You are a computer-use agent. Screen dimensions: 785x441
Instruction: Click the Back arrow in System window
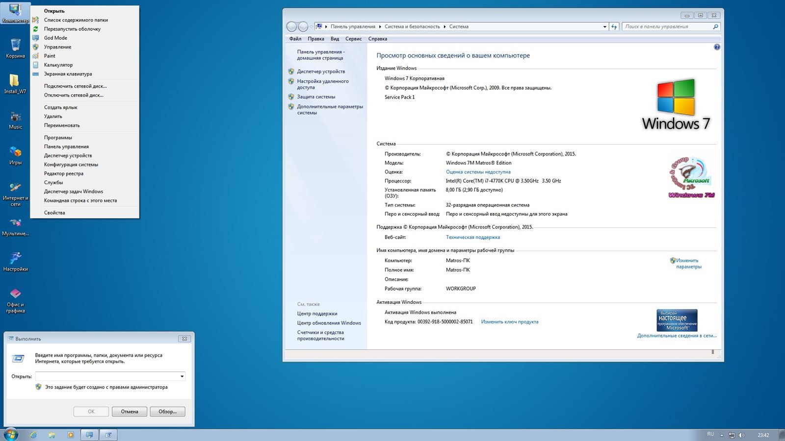[291, 26]
